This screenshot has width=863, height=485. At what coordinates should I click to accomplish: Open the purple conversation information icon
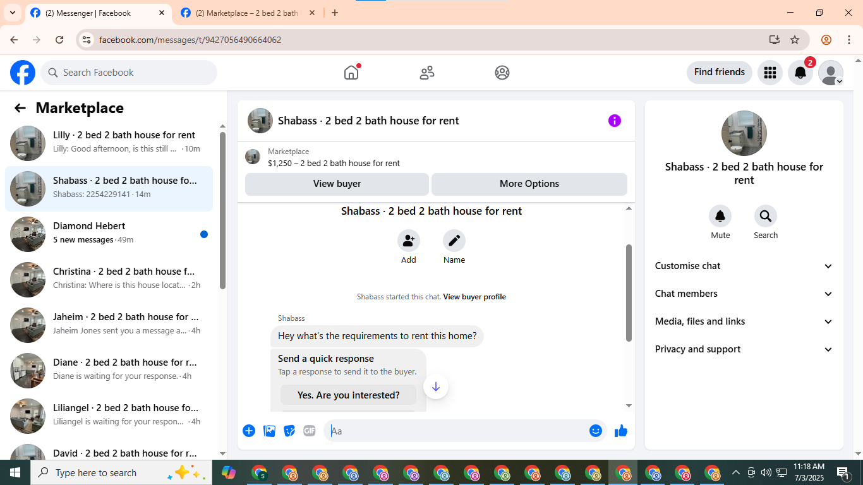point(615,121)
